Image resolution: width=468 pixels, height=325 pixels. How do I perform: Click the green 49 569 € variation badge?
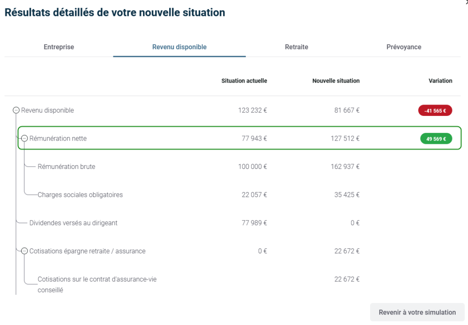click(x=436, y=139)
